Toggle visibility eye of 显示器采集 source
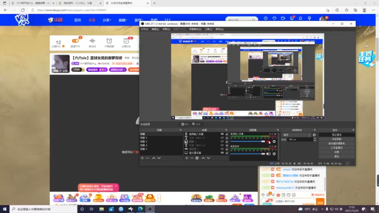The width and height of the screenshot is (379, 213). 222,153
